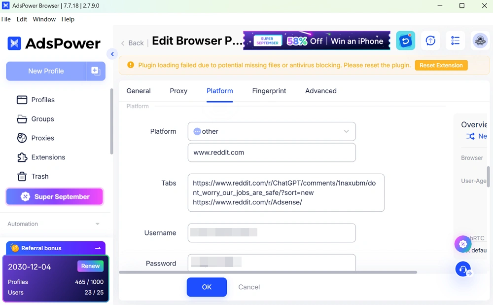Open the task list icon in header
The height and width of the screenshot is (305, 493).
(455, 40)
